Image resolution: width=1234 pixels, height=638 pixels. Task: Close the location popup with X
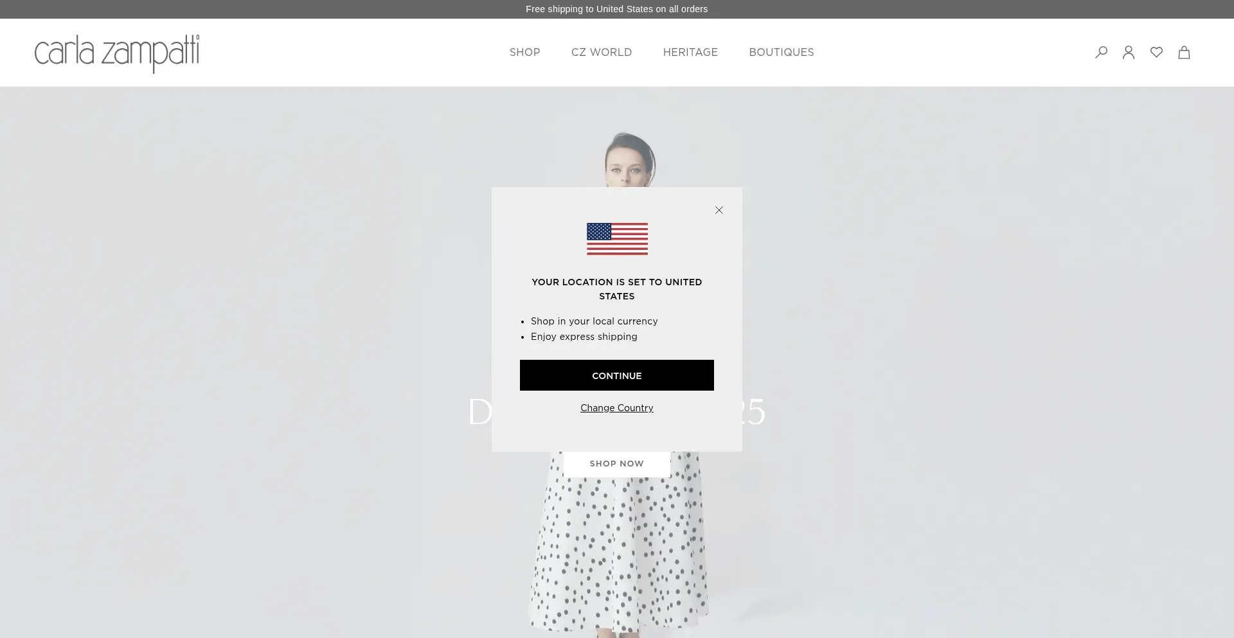(719, 210)
